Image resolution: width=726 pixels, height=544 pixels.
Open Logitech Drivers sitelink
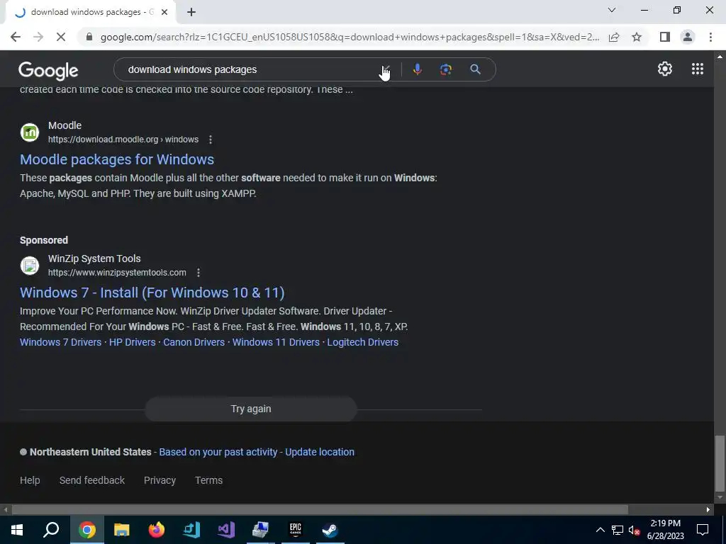pos(363,342)
